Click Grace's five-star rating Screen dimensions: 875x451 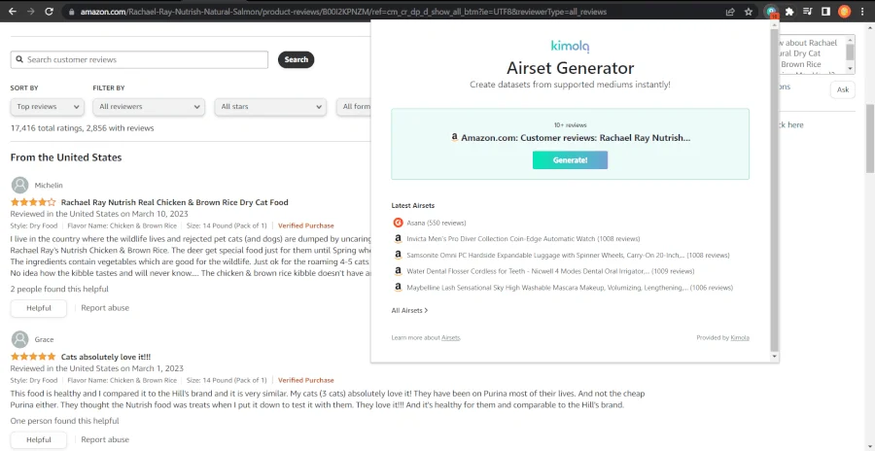(33, 356)
